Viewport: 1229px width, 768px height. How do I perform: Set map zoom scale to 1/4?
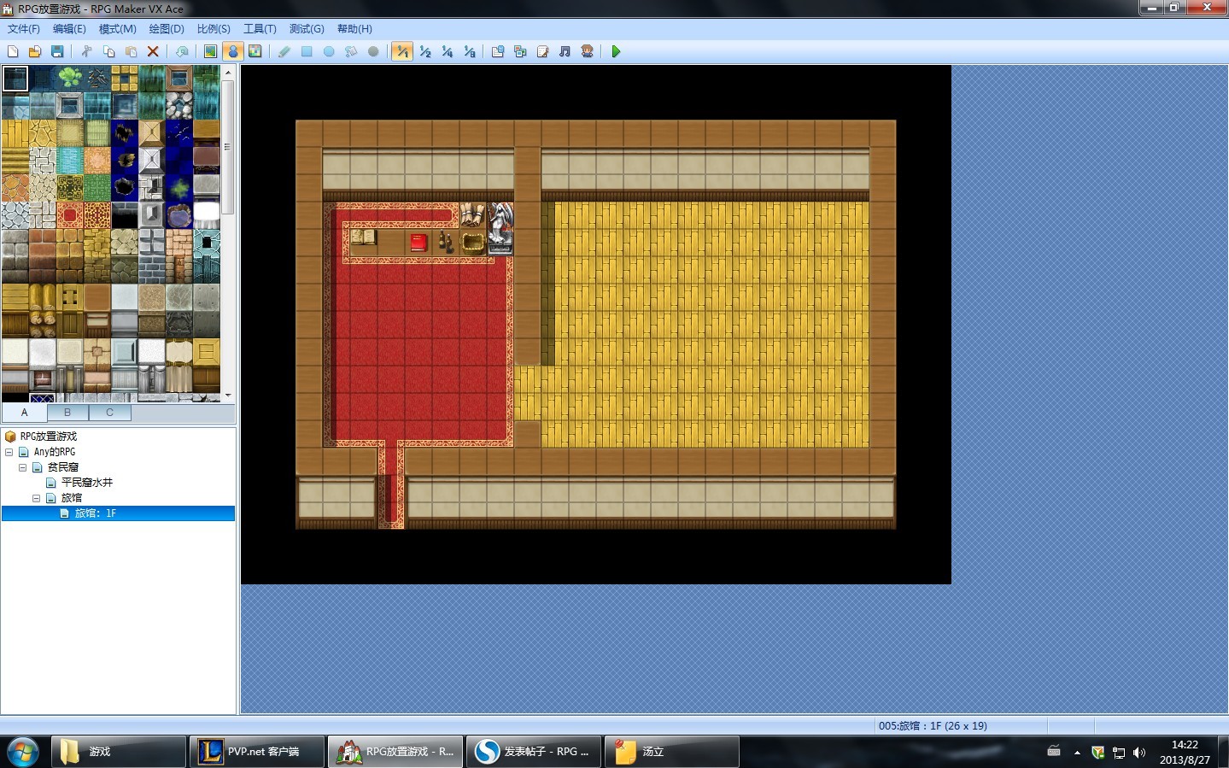coord(447,52)
